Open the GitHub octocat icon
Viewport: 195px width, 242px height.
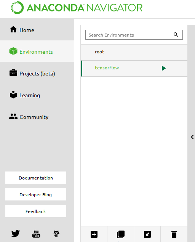pyautogui.click(x=56, y=234)
